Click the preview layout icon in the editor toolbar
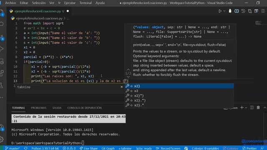Image resolution: width=267 pixels, height=150 pixels. pos(256,11)
